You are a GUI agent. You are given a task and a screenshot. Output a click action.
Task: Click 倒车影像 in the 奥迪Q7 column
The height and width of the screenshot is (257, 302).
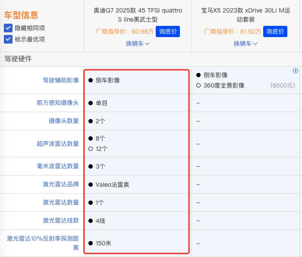(108, 80)
